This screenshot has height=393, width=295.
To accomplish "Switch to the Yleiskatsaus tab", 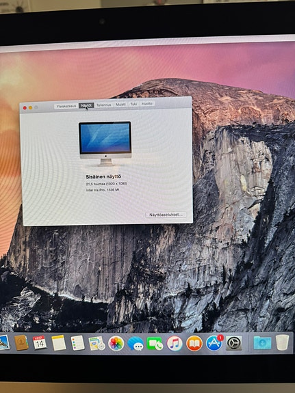I will pos(66,106).
